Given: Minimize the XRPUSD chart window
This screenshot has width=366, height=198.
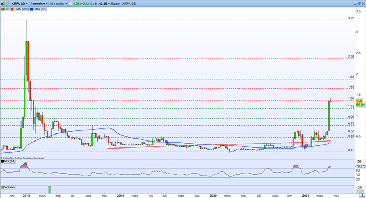Looking at the screenshot, I should [355, 4].
